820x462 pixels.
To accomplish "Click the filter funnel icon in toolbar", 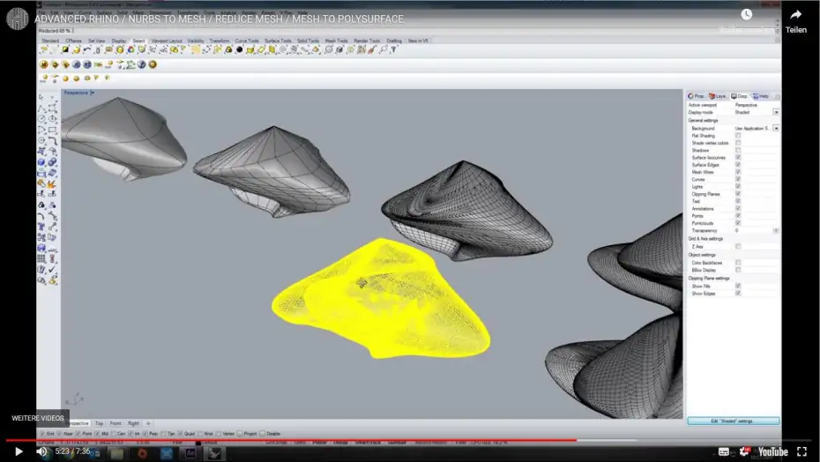I will [393, 49].
